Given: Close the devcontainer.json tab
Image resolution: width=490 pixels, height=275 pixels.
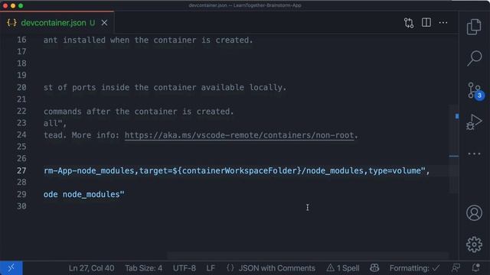Looking at the screenshot, I should [x=104, y=23].
